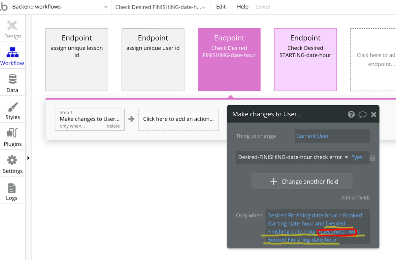Select the assign unique lesson id endpoint

click(x=77, y=60)
